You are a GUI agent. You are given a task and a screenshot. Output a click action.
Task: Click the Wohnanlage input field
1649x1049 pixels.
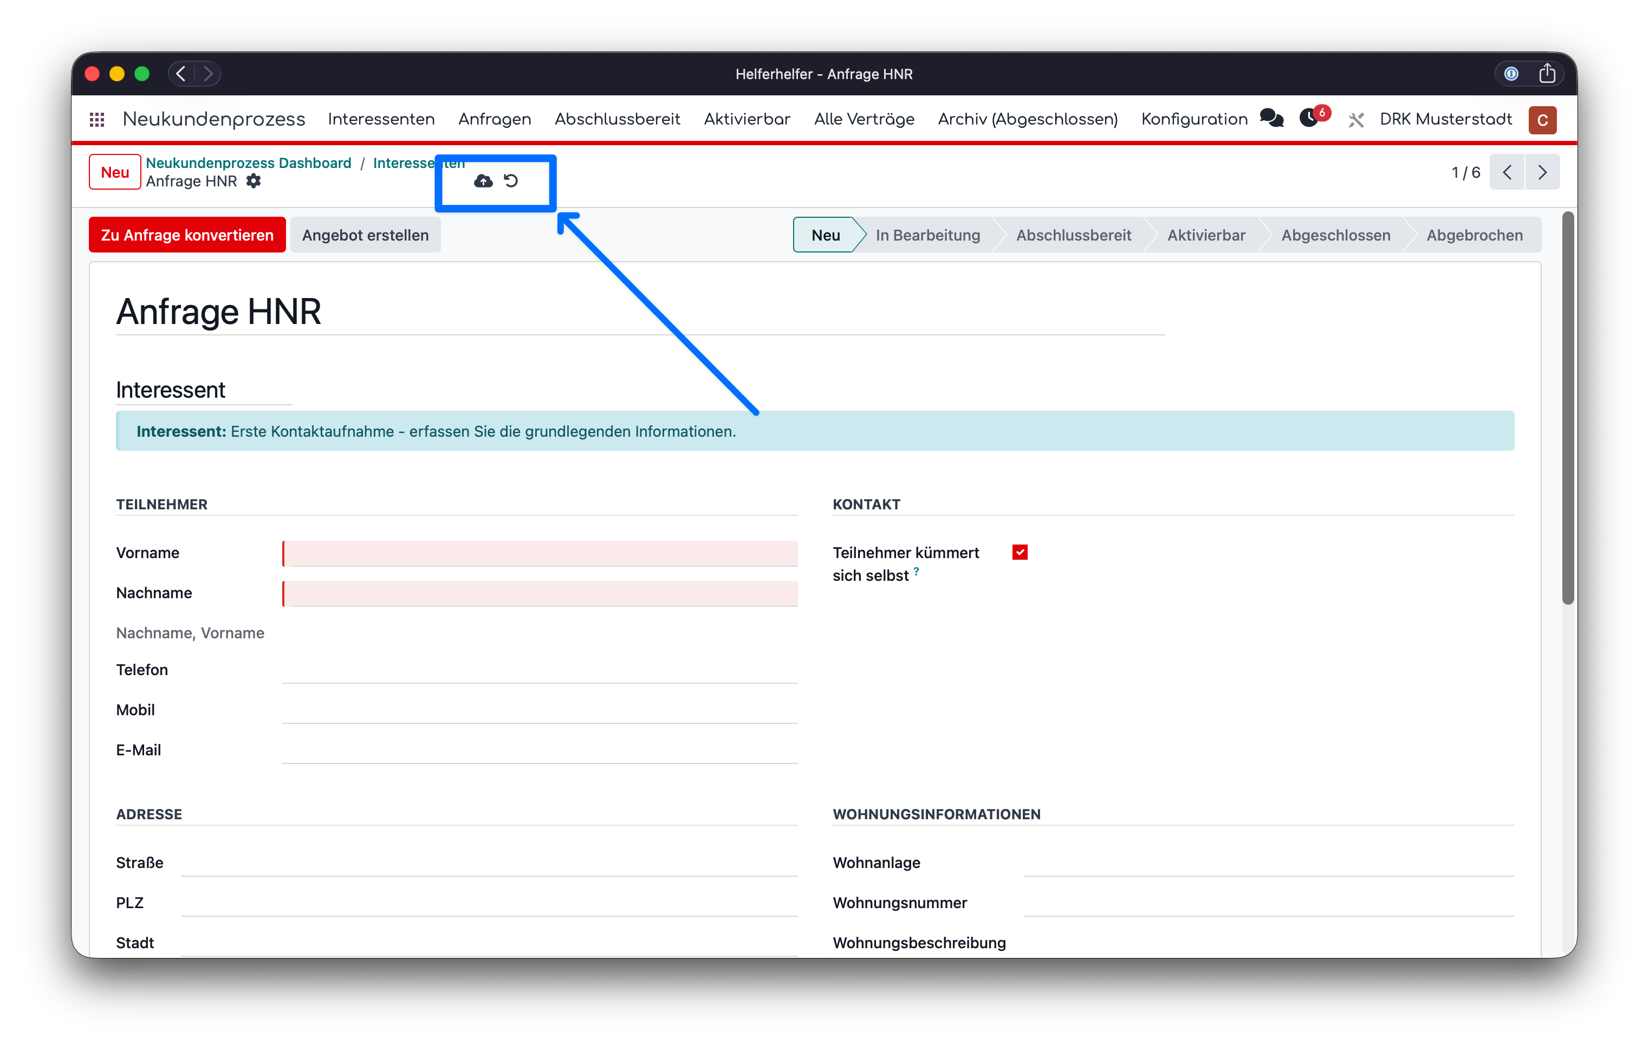[1268, 863]
